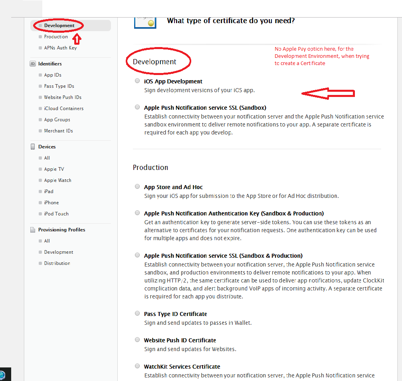Open Pass Type IDs sidebar item
Image resolution: width=402 pixels, height=381 pixels.
click(59, 86)
